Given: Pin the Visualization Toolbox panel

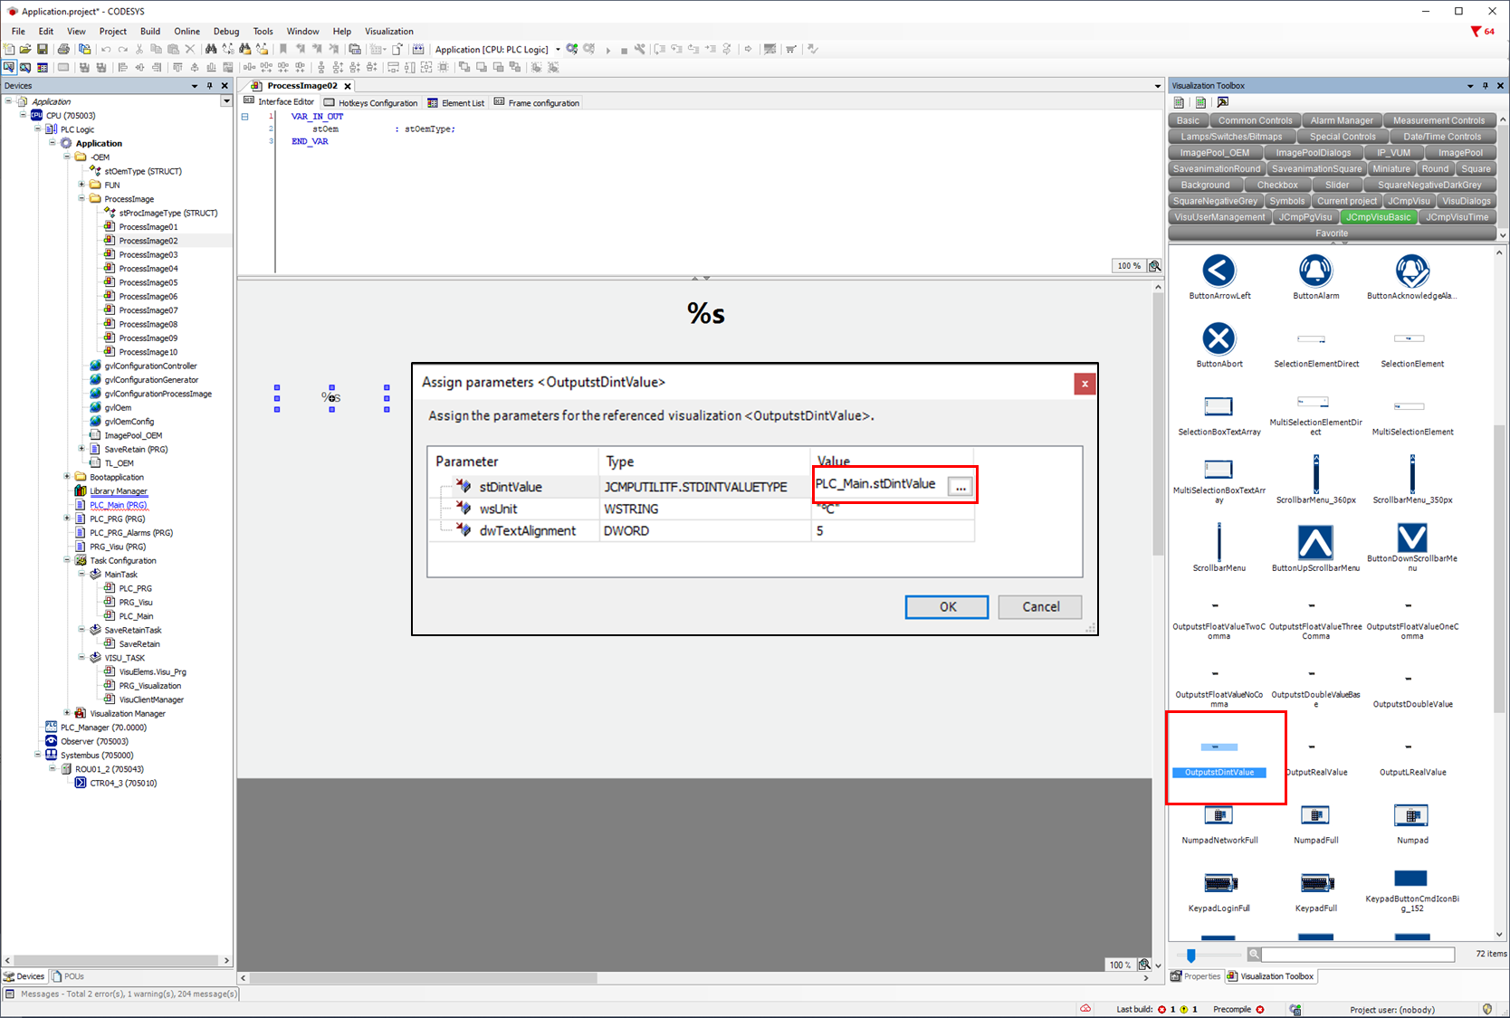Looking at the screenshot, I should [x=1485, y=86].
